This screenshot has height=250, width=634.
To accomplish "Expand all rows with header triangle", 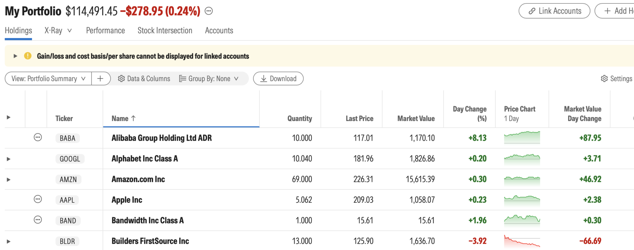I will 9,117.
